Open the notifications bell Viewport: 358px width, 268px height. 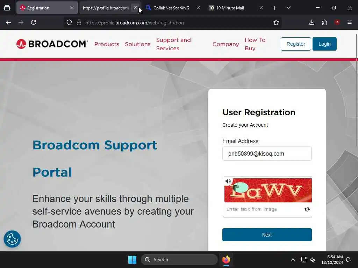pos(349,260)
